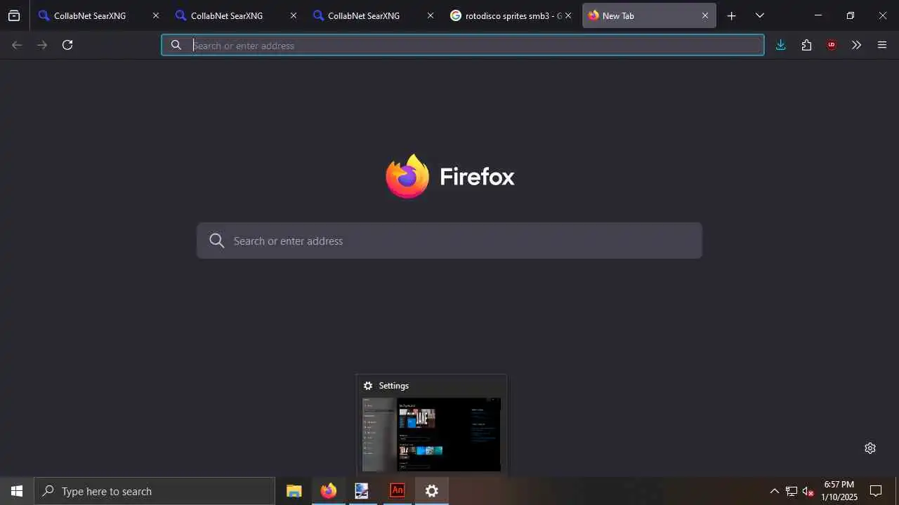
Task: Open the network status tray icon
Action: [792, 491]
